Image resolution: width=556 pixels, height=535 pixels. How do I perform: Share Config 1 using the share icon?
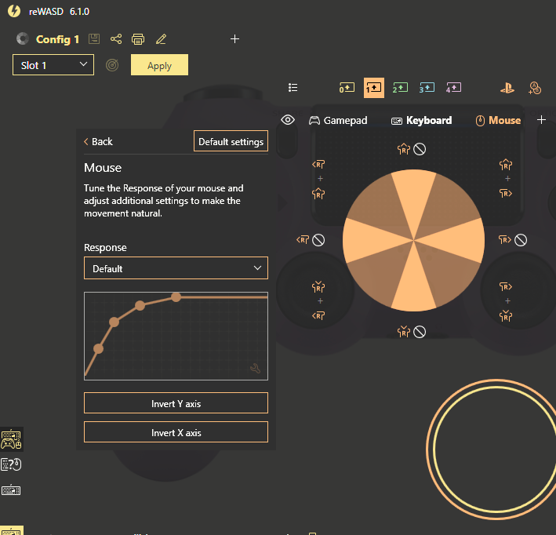tap(116, 39)
